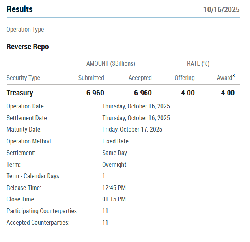This screenshot has height=242, width=250.
Task: Click the Reverse Repo heading
Action: [x=28, y=47]
